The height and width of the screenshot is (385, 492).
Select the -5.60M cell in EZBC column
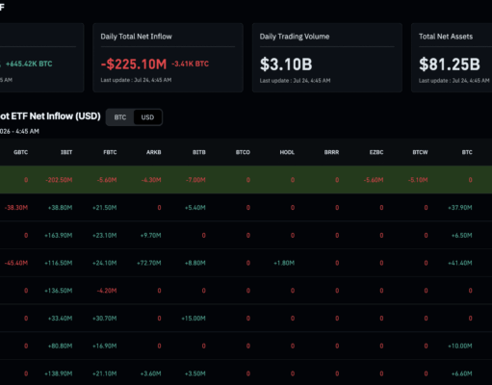pyautogui.click(x=374, y=180)
